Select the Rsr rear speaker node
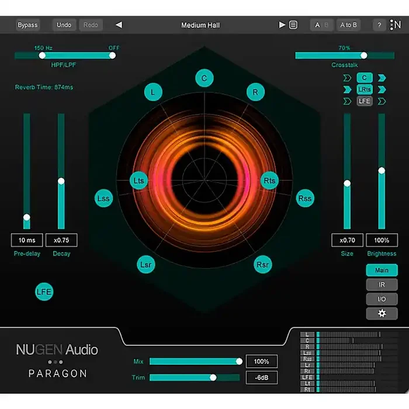This screenshot has width=409, height=409. click(x=263, y=265)
